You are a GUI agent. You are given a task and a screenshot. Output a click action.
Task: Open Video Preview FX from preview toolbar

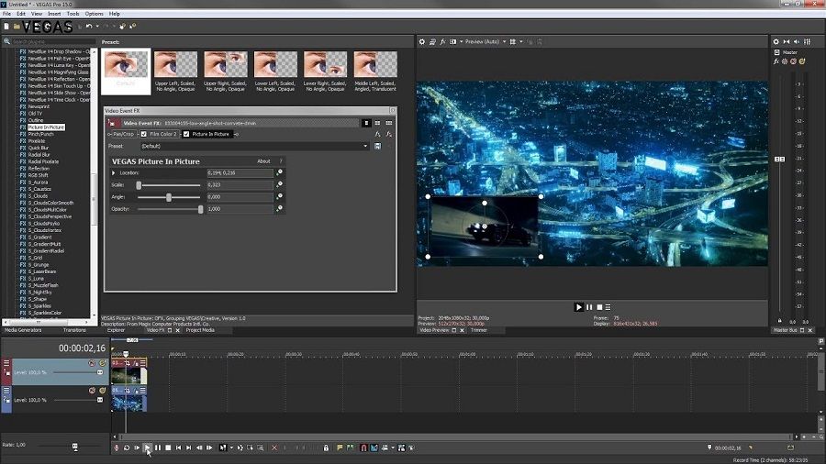[x=442, y=41]
